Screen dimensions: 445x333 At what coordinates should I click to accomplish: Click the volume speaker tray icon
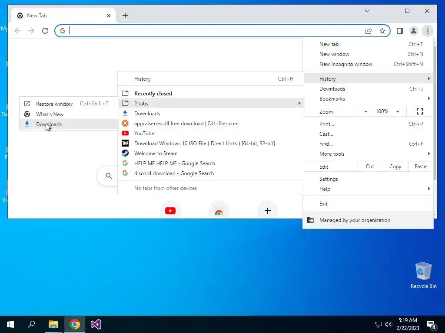389,324
